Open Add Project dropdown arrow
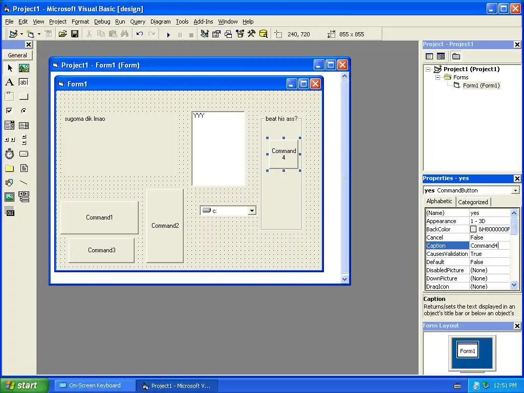The image size is (524, 393). [21, 34]
